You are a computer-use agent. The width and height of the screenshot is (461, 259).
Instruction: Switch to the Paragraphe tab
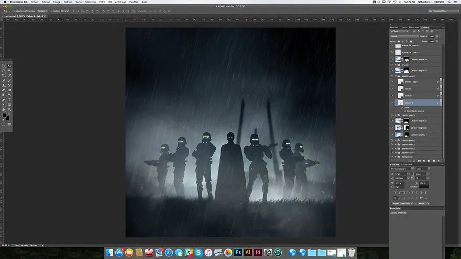pos(407,164)
